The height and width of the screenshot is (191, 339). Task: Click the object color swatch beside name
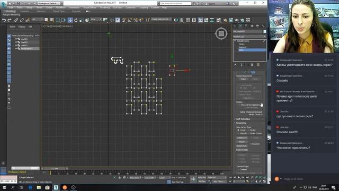tap(265, 31)
